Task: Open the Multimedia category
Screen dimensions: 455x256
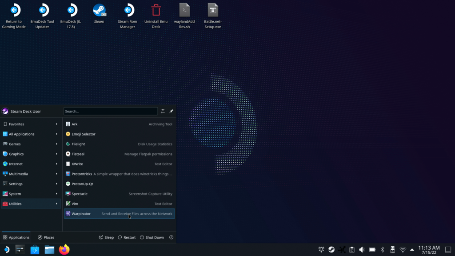Action: 31,174
